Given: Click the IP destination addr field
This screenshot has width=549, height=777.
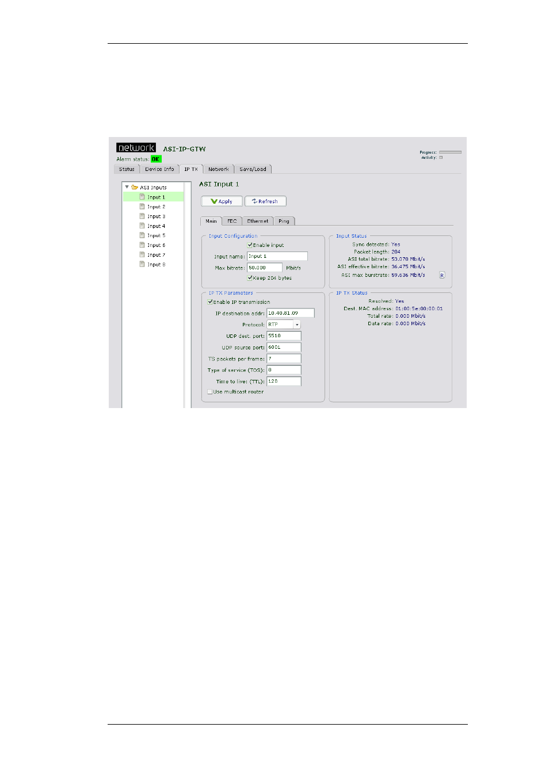Looking at the screenshot, I should pyautogui.click(x=291, y=313).
